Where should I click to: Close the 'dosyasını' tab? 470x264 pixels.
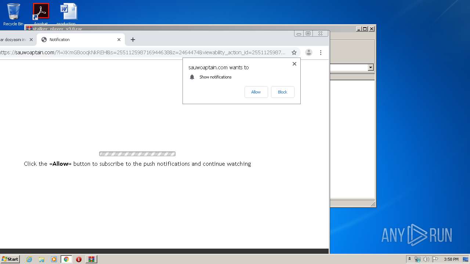[x=31, y=40]
